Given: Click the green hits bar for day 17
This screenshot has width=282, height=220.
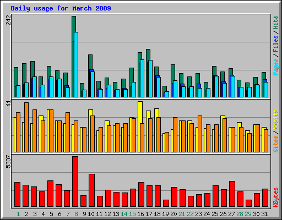Looking at the screenshot, I should (x=148, y=55).
